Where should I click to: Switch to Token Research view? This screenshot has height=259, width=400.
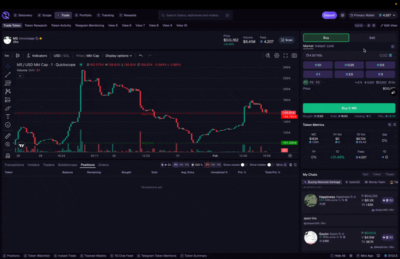[x=35, y=26]
